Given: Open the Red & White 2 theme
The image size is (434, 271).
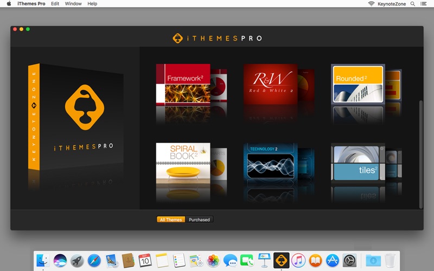Looking at the screenshot, I should [270, 85].
